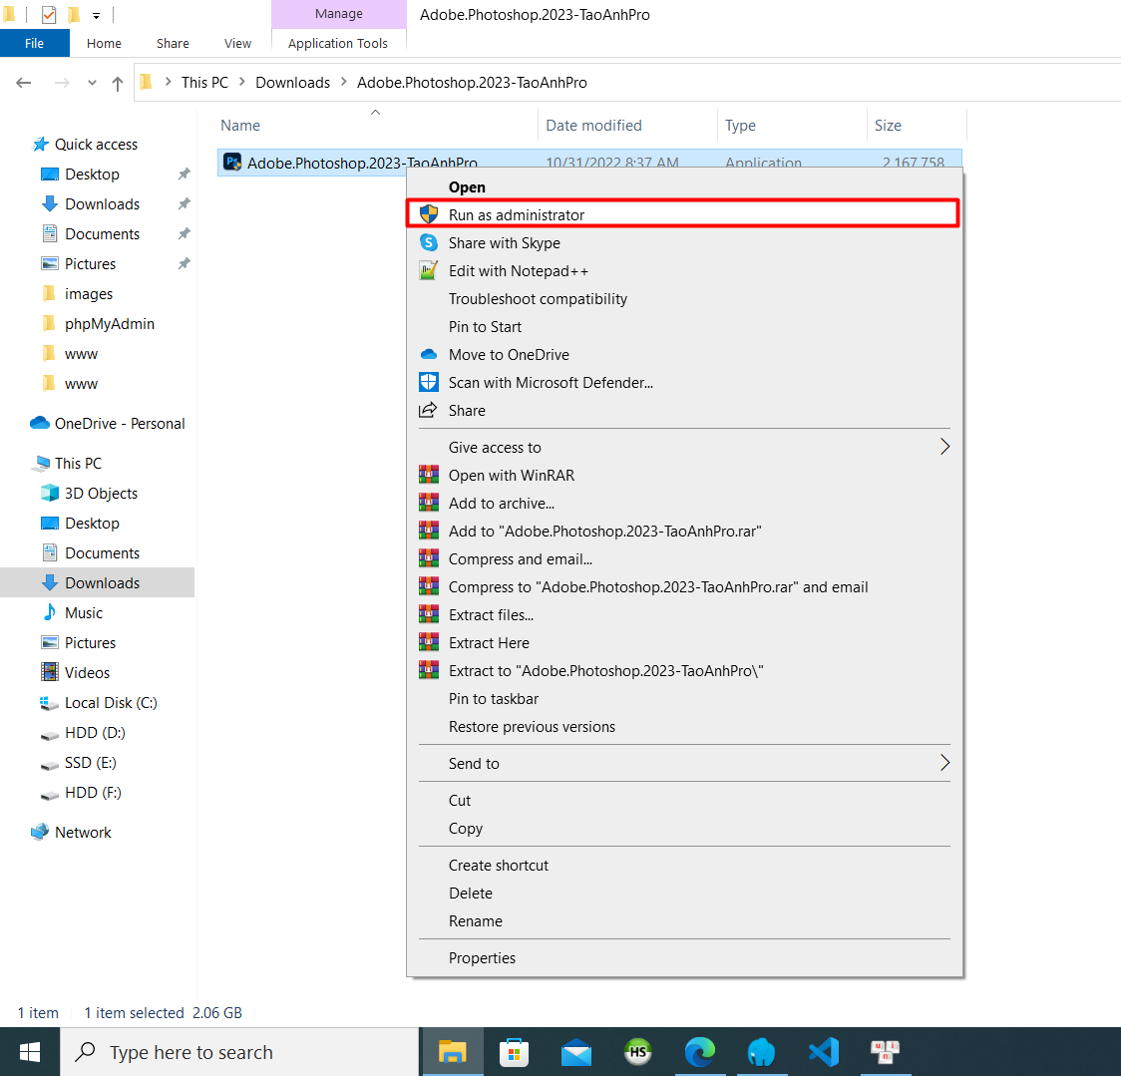Open File Explorer from the taskbar
Image resolution: width=1121 pixels, height=1076 pixels.
point(453,1052)
